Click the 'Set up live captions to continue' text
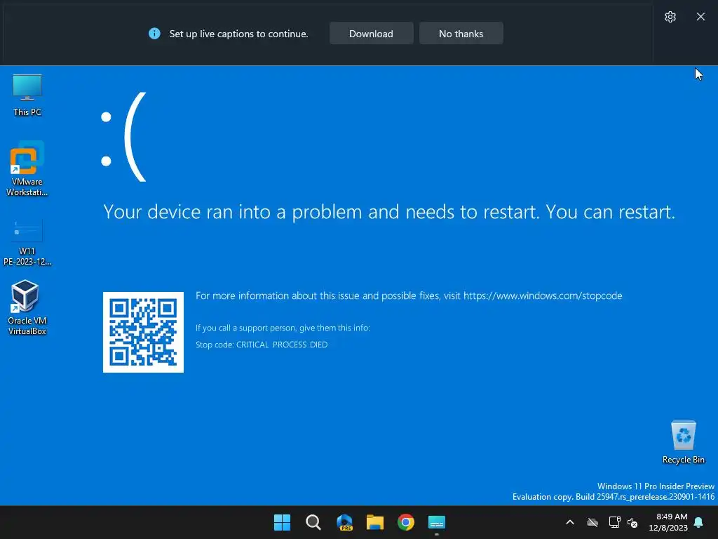 (x=238, y=34)
